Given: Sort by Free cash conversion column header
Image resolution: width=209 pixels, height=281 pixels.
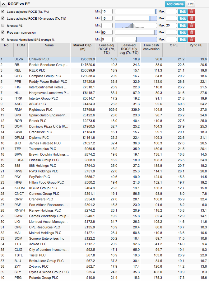Looking at the screenshot, I should click(151, 50).
